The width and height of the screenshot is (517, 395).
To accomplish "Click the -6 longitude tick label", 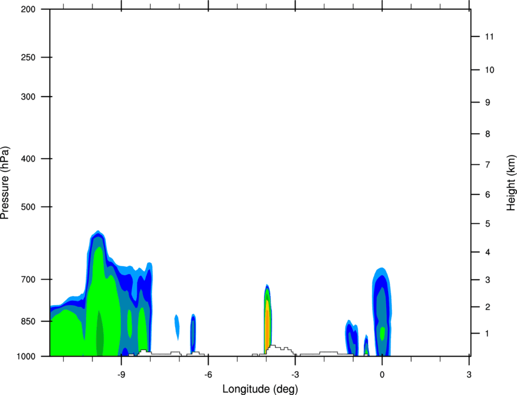I will [208, 374].
